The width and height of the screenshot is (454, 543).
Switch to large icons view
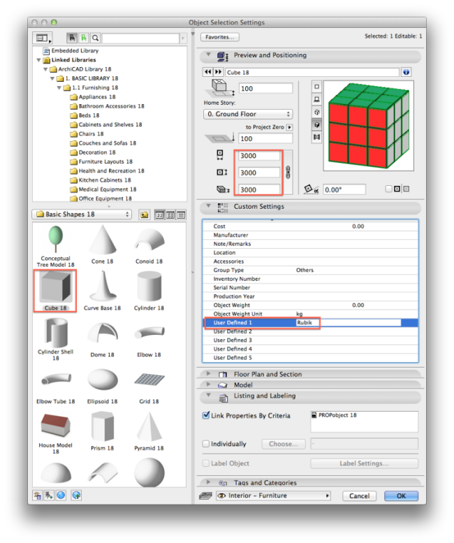[159, 215]
